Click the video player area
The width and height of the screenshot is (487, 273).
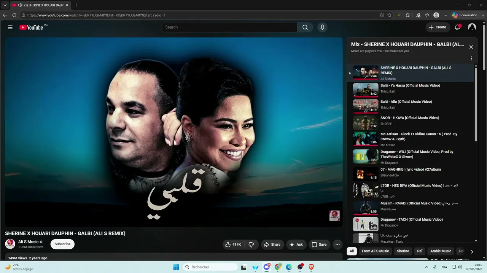click(174, 132)
